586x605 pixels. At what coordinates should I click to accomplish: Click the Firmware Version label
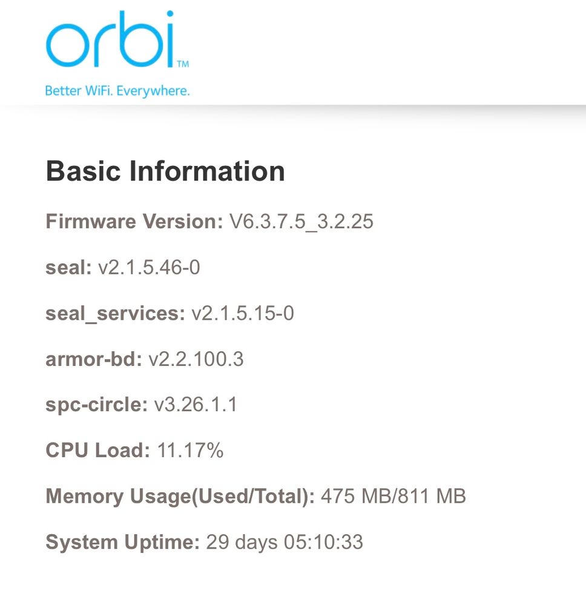[x=134, y=222]
